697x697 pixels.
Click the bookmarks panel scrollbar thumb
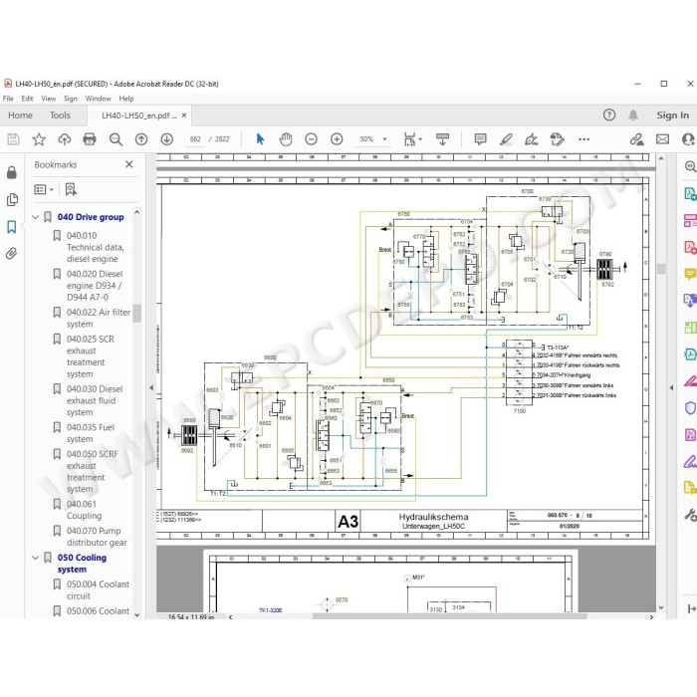[137, 313]
